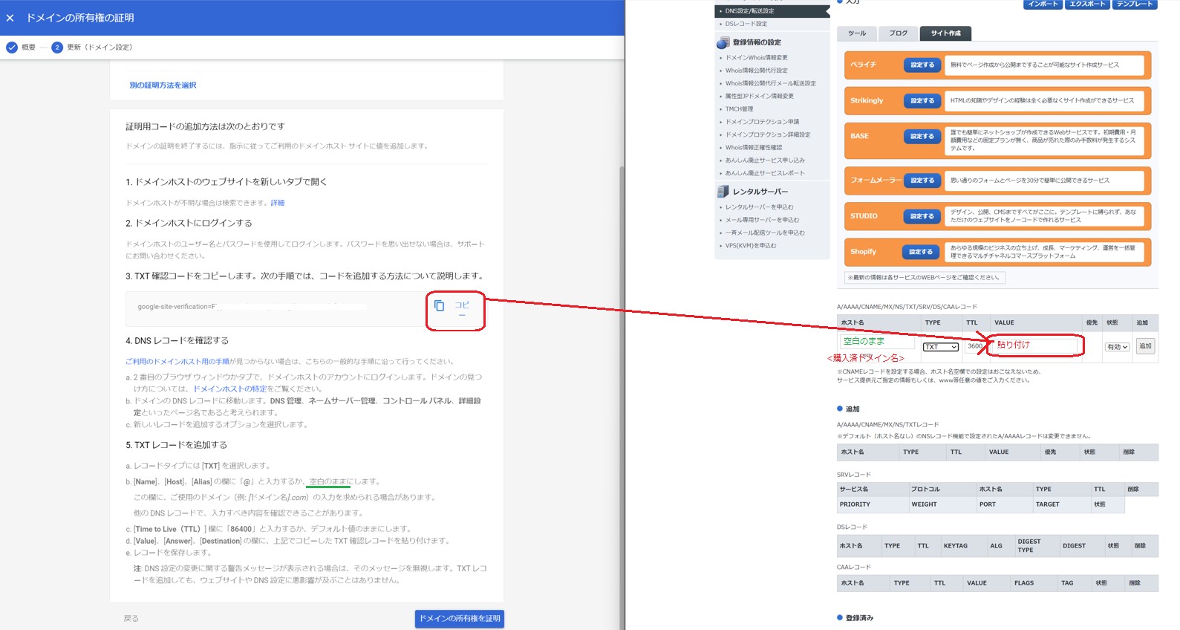Open the 詳細 link about domain hosts
The height and width of the screenshot is (630, 1180).
pyautogui.click(x=277, y=203)
